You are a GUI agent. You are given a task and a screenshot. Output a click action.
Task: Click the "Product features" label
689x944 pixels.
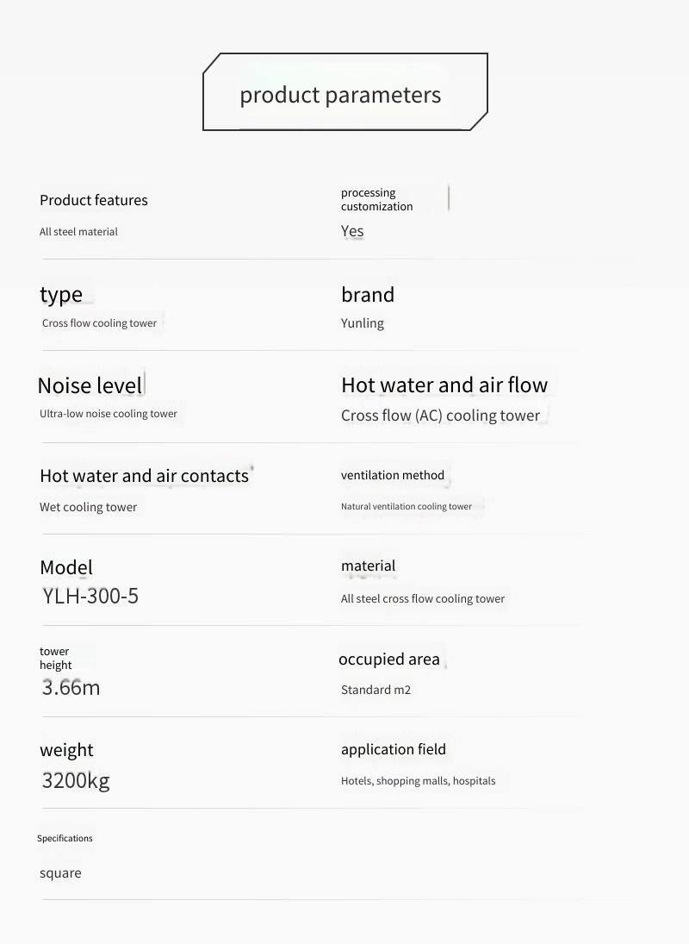point(94,200)
